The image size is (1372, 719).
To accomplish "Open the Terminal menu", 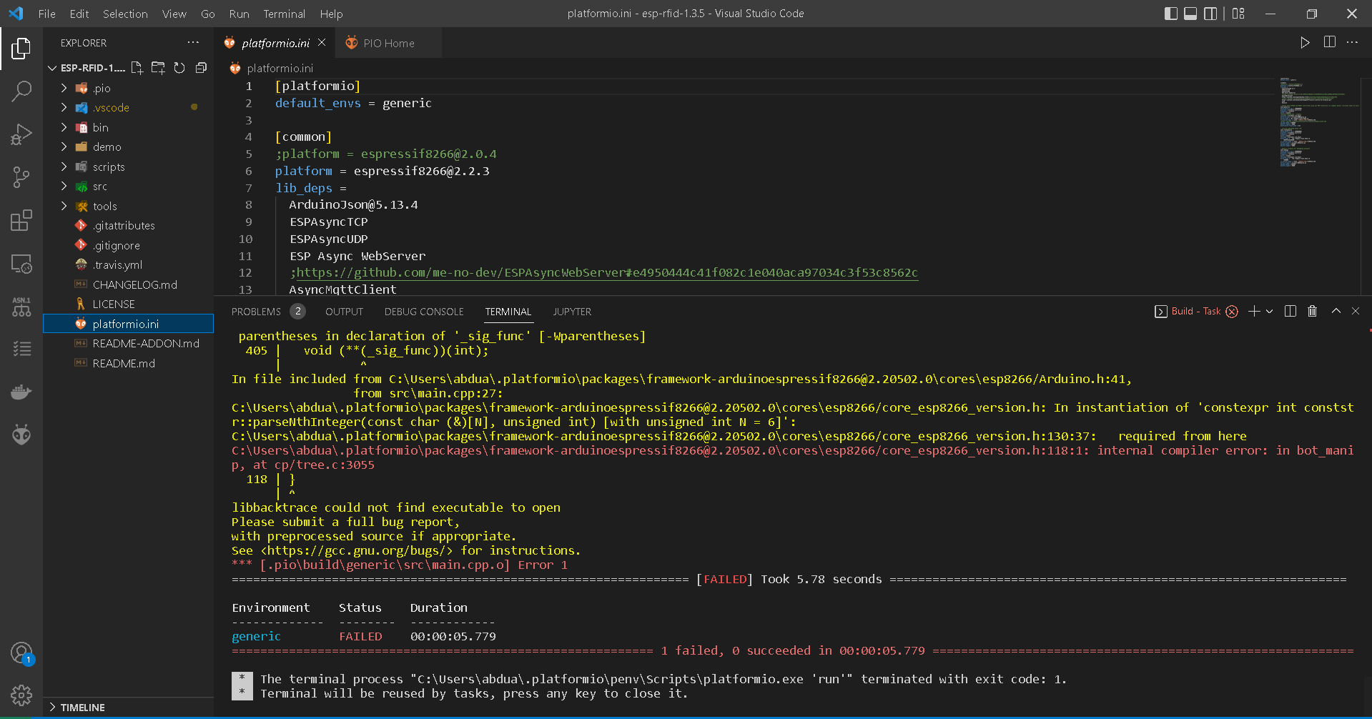I will [x=284, y=14].
